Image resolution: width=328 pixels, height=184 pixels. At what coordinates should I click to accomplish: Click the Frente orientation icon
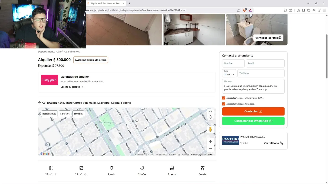[x=202, y=168]
